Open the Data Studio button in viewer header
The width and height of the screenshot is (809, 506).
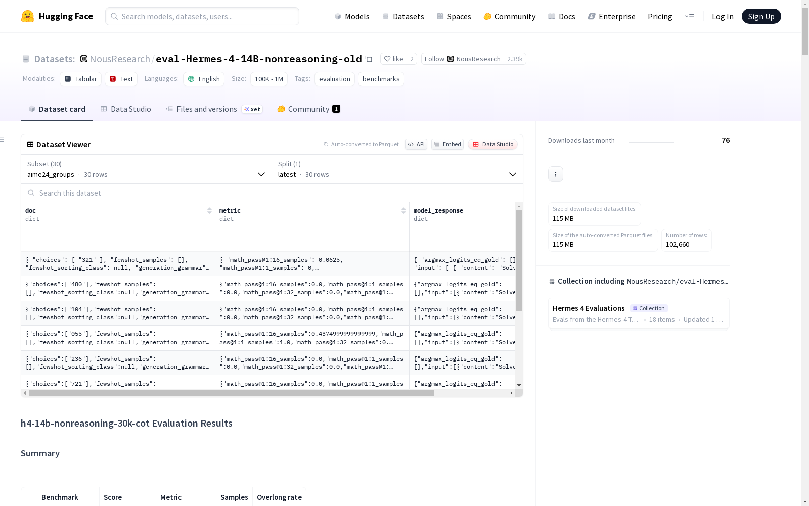click(493, 144)
